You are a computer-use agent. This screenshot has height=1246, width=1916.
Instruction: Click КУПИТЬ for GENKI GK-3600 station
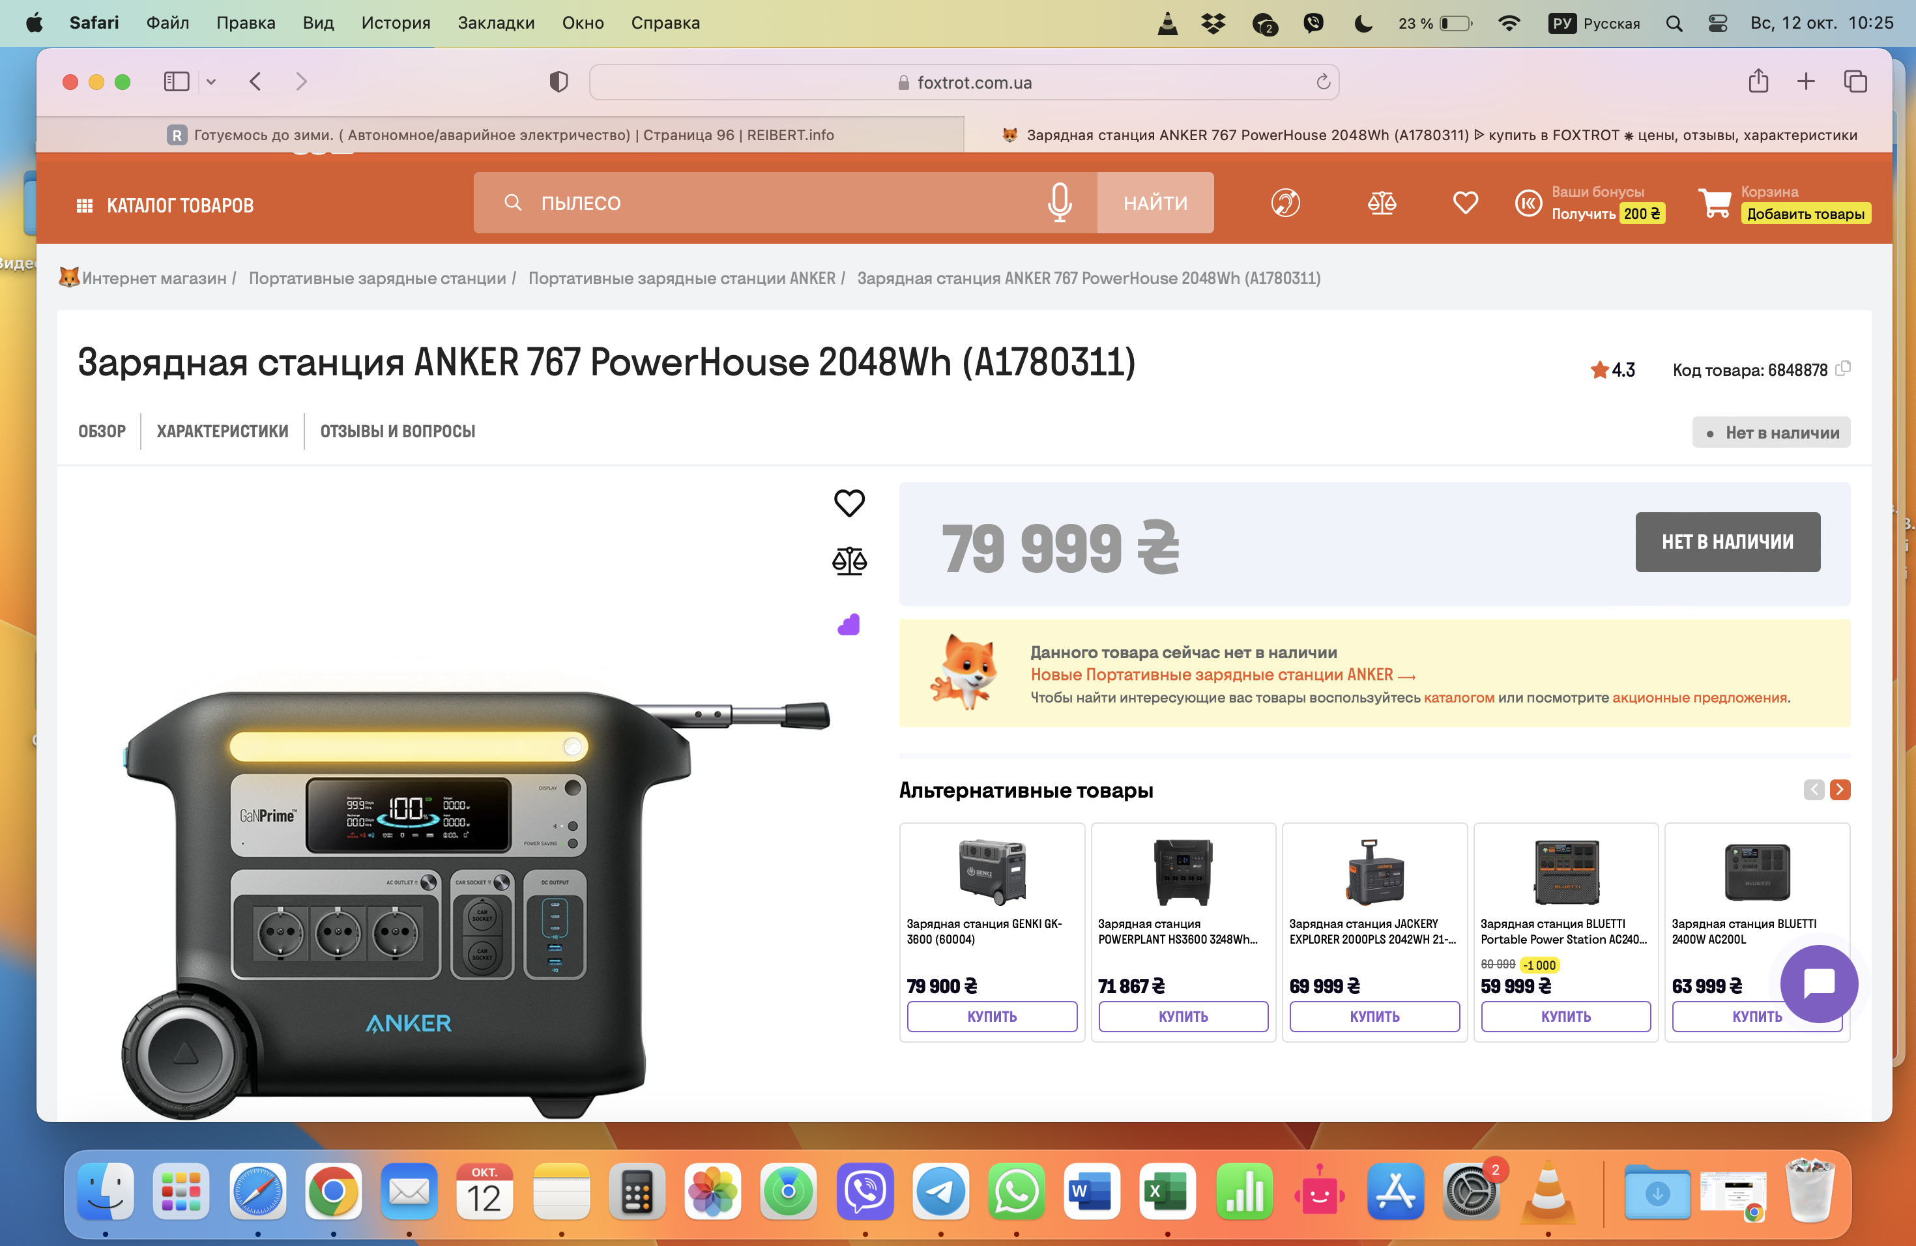pos(991,1017)
